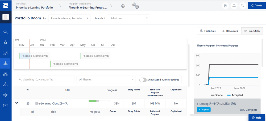Click the Theme Program Increment Progress heading
This screenshot has width=266, height=121.
(x=218, y=46)
